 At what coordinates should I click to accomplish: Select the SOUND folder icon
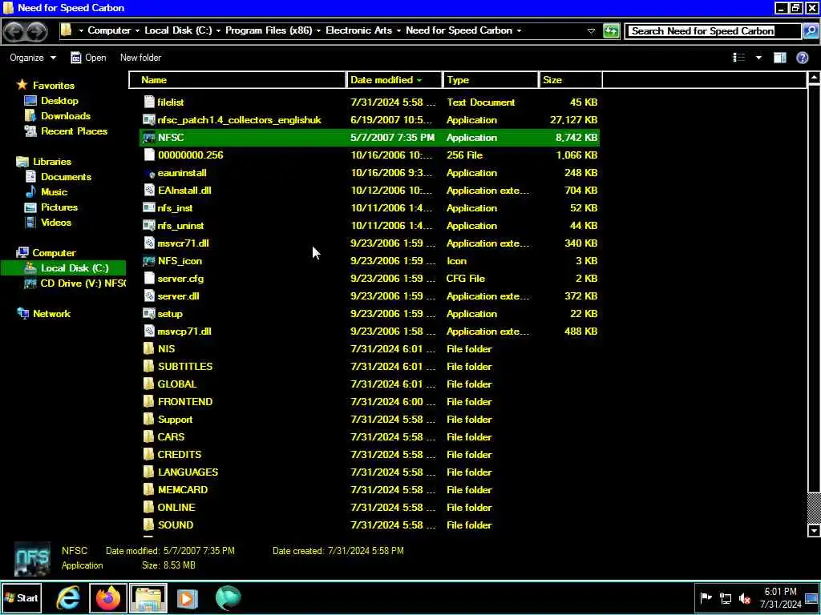click(149, 525)
